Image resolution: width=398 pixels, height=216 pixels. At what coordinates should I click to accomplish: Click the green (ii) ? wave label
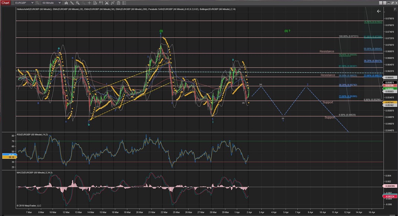click(287, 31)
